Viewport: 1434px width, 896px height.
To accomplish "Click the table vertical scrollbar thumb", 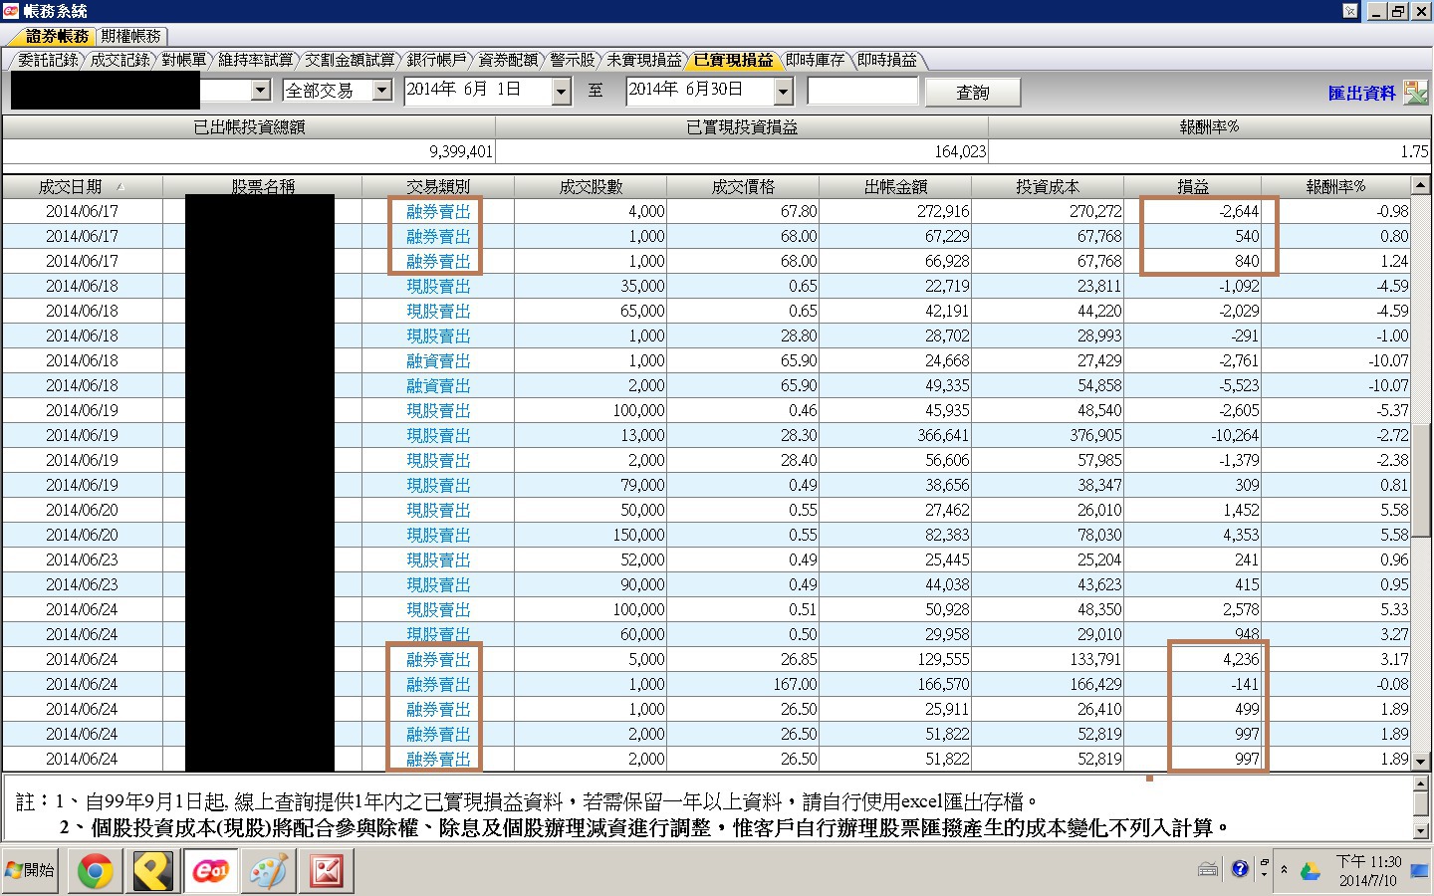I will [x=1421, y=481].
